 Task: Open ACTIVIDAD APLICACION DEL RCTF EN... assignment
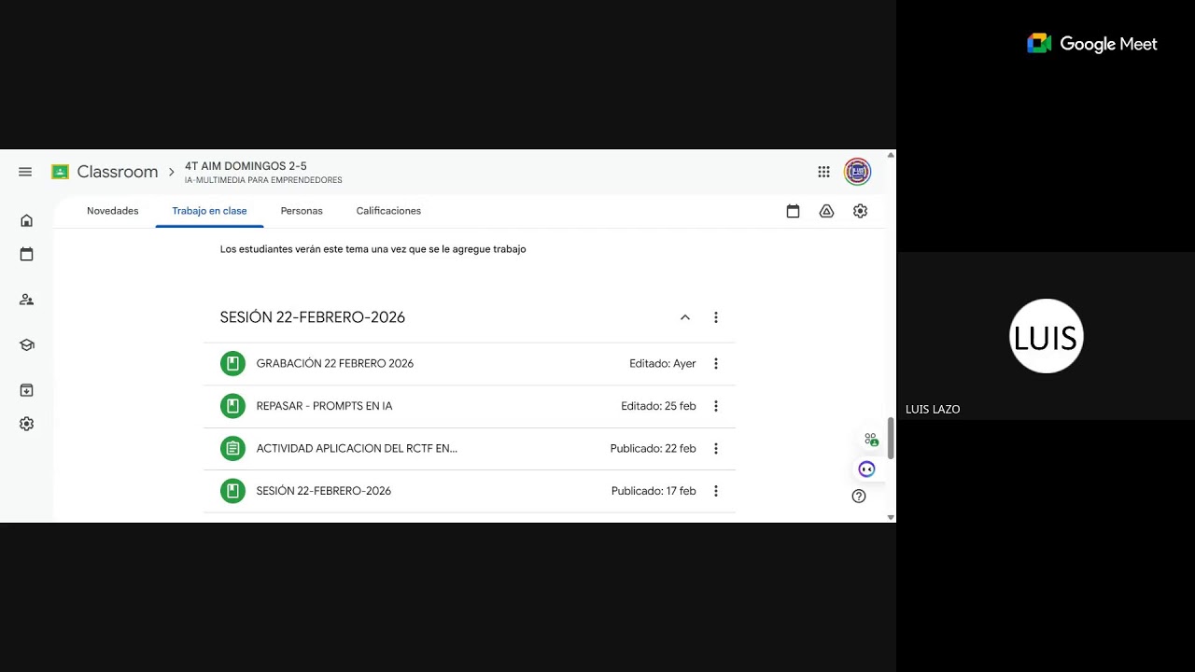tap(357, 448)
